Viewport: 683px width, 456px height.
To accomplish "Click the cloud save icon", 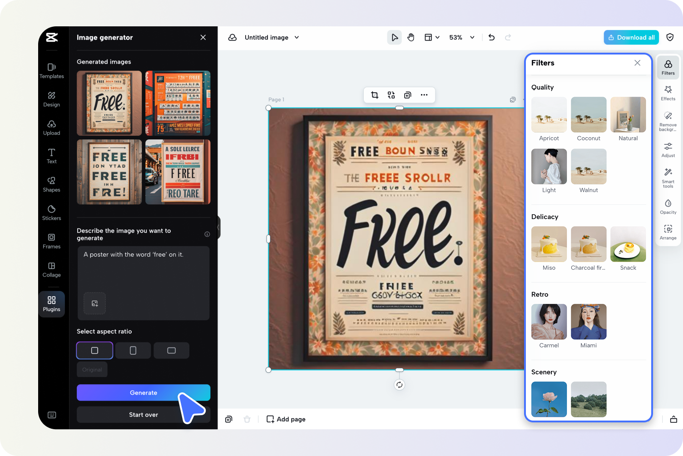I will 233,38.
